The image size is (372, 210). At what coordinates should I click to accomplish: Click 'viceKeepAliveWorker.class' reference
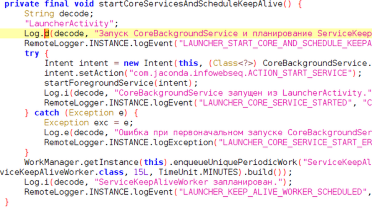(62, 172)
